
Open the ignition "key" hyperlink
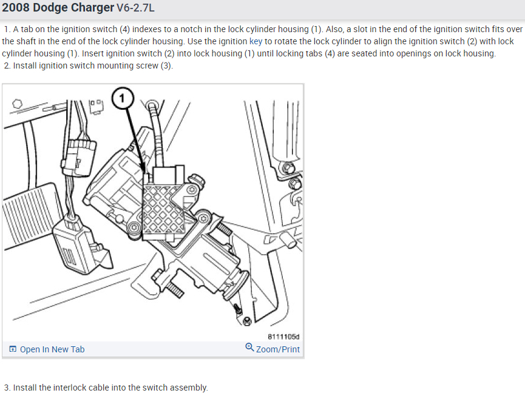point(256,41)
